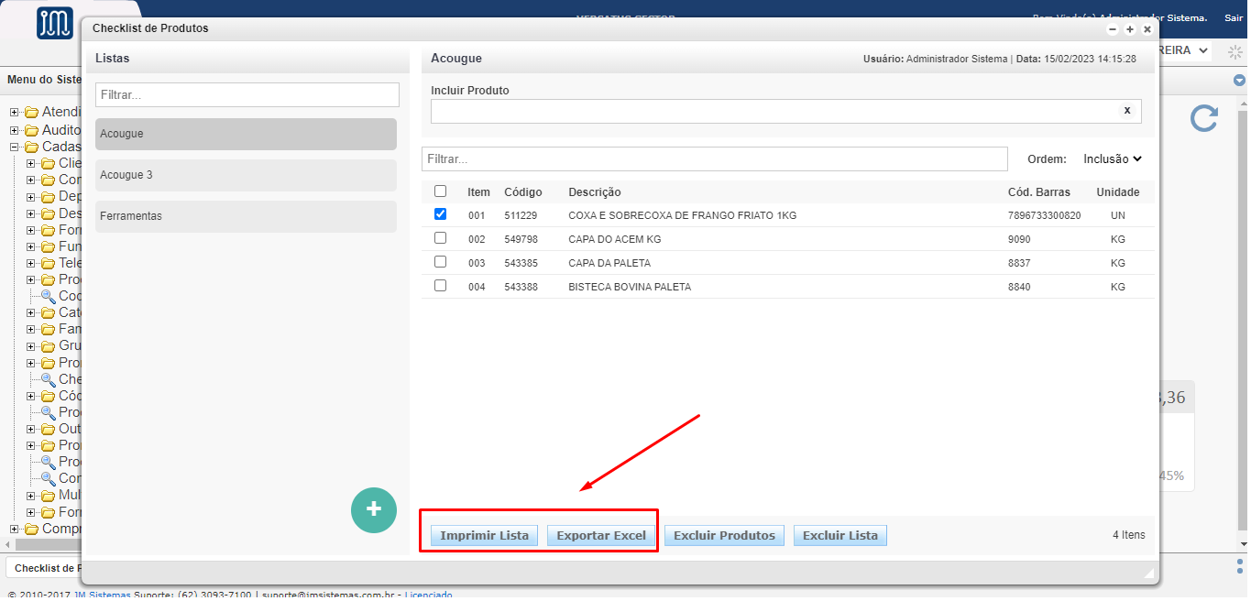Click the Excluir Produtos button
The width and height of the screenshot is (1251, 601).
point(724,536)
